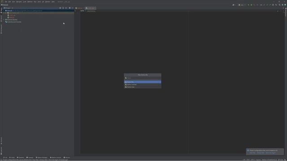287x161 pixels.
Task: Select Python unit test option
Action: coord(143,85)
